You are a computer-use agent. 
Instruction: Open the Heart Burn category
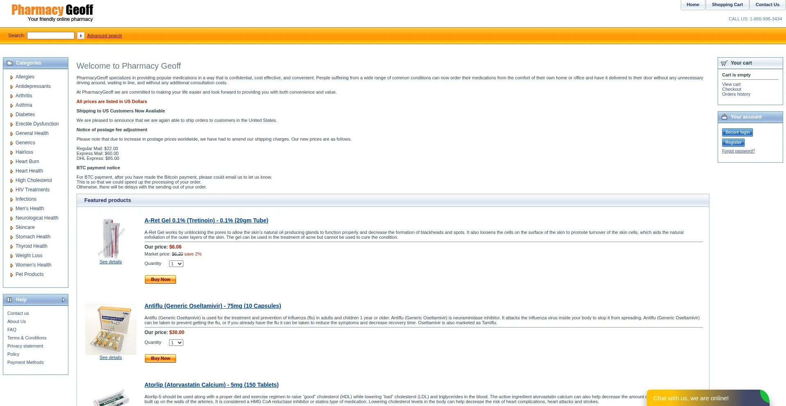point(27,162)
